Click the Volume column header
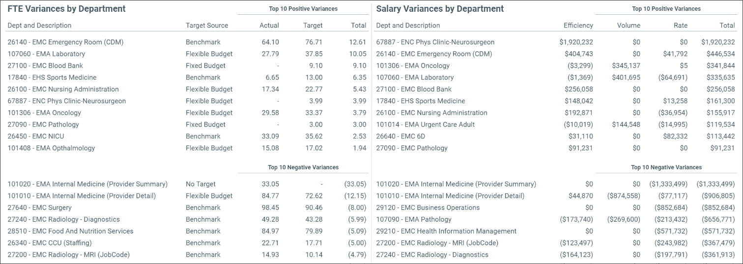Viewport: 743px width, 264px height. click(629, 26)
